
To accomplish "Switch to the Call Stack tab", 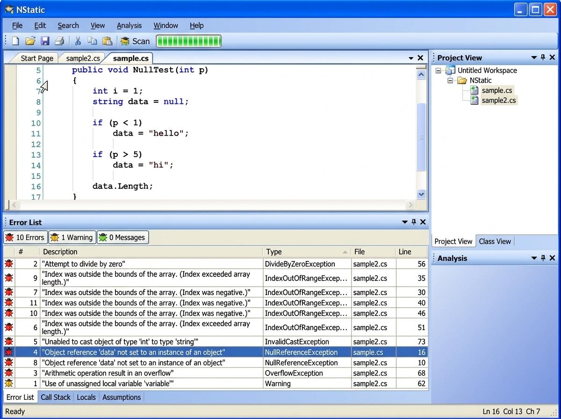I will click(x=56, y=397).
